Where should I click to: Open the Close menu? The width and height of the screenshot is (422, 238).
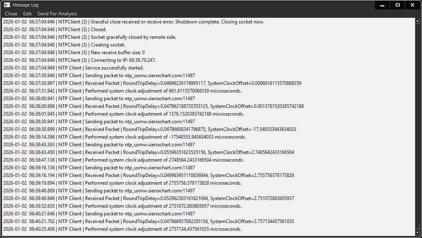click(11, 14)
